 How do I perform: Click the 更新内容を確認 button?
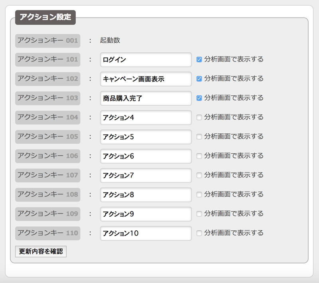click(x=41, y=251)
